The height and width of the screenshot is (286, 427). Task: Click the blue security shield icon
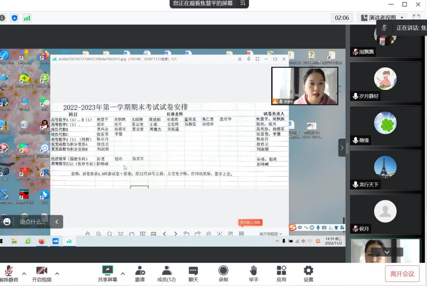pos(15,18)
